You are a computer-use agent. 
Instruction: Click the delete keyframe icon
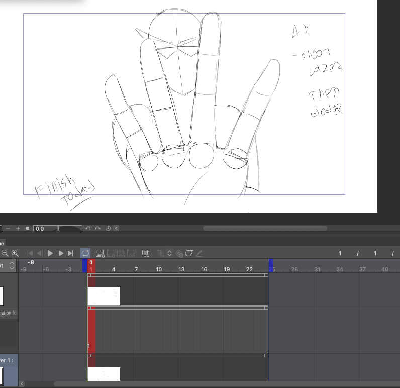tap(179, 254)
